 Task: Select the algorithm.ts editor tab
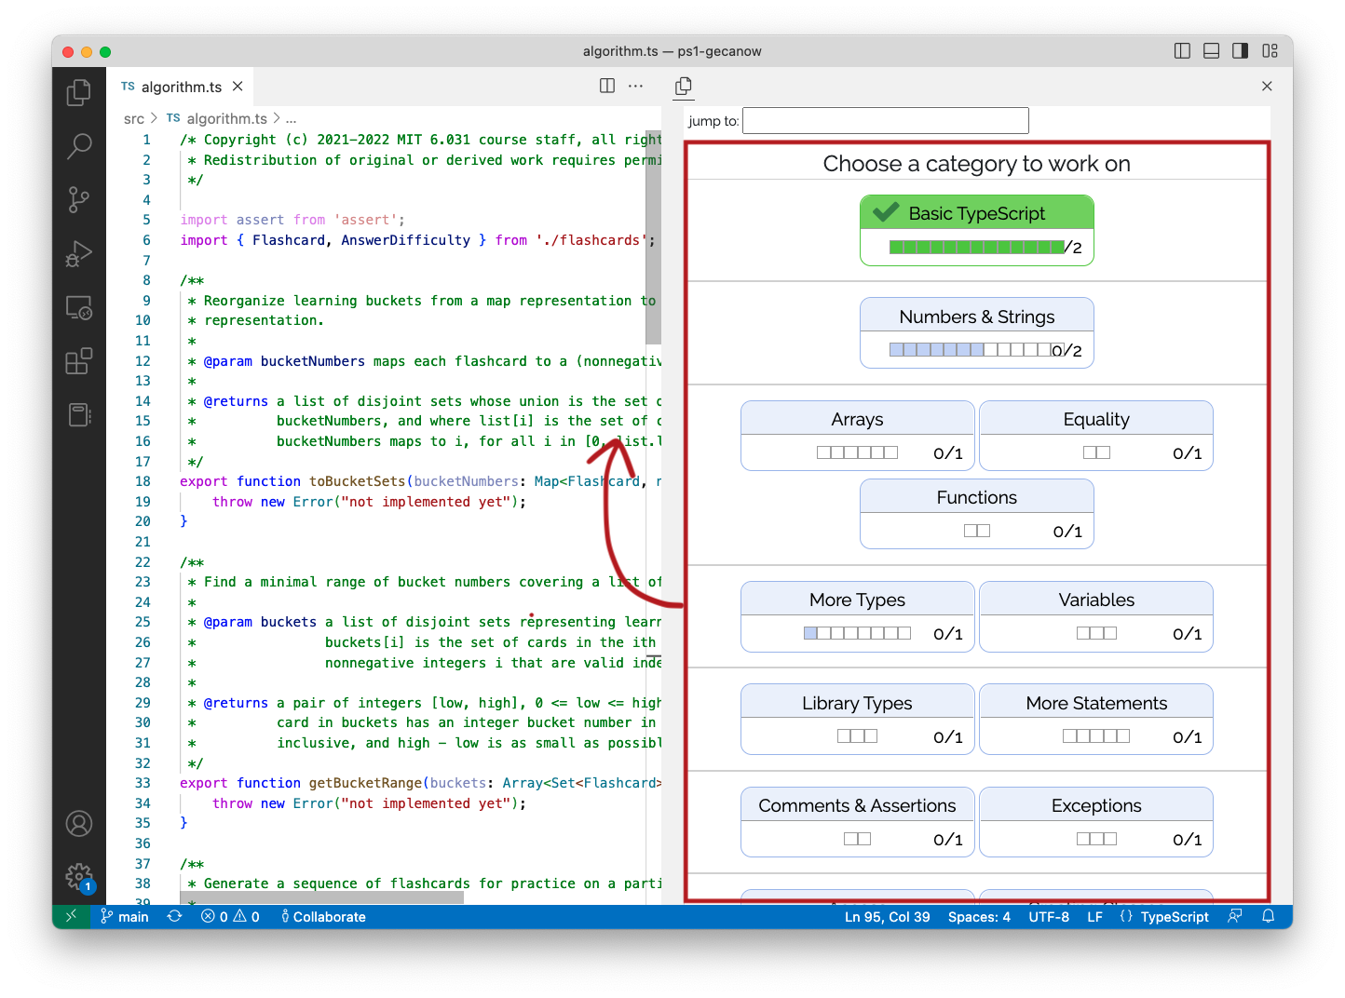click(x=181, y=87)
